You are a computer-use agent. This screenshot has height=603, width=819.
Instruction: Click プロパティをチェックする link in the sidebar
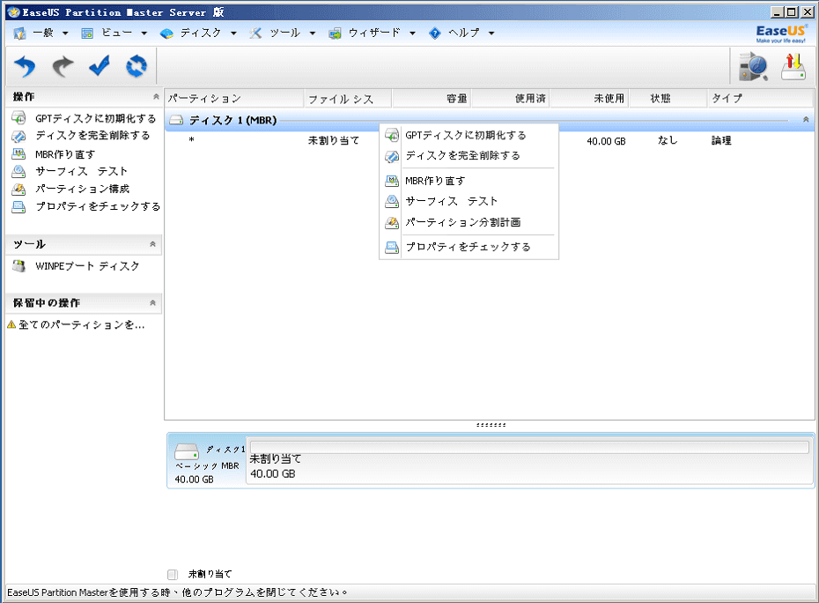98,206
